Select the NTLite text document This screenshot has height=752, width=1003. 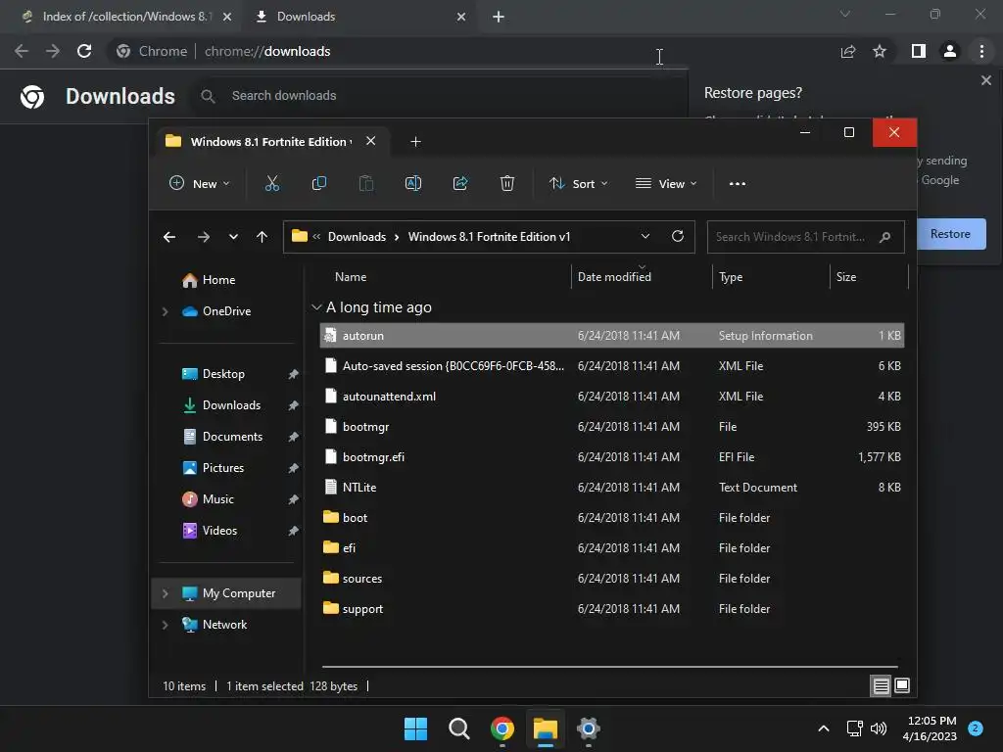[612, 488]
